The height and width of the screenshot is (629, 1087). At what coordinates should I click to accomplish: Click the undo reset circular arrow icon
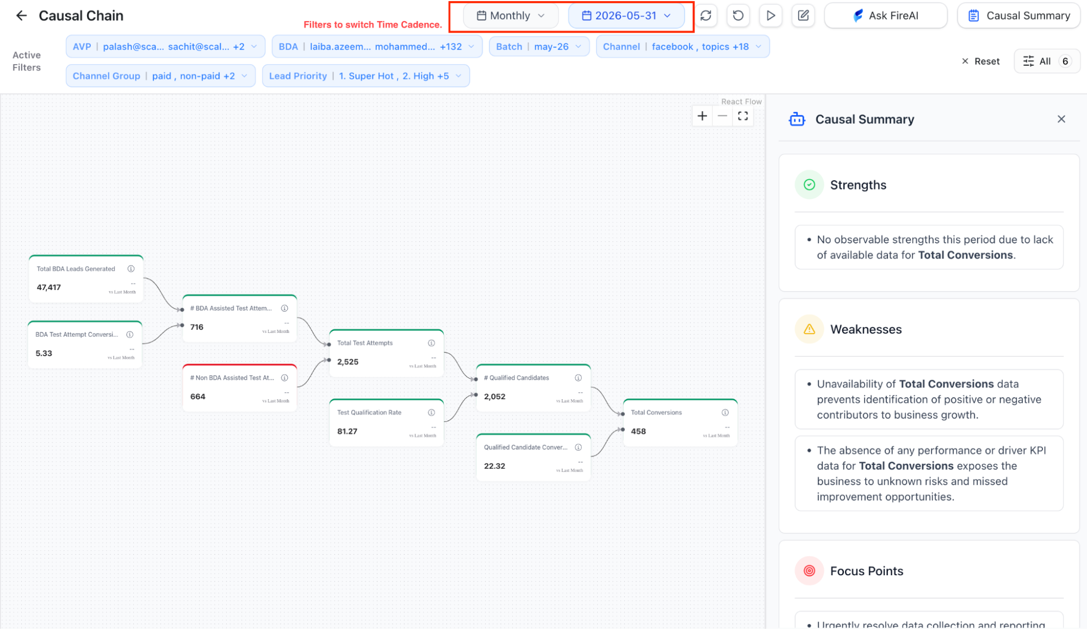[x=738, y=16]
